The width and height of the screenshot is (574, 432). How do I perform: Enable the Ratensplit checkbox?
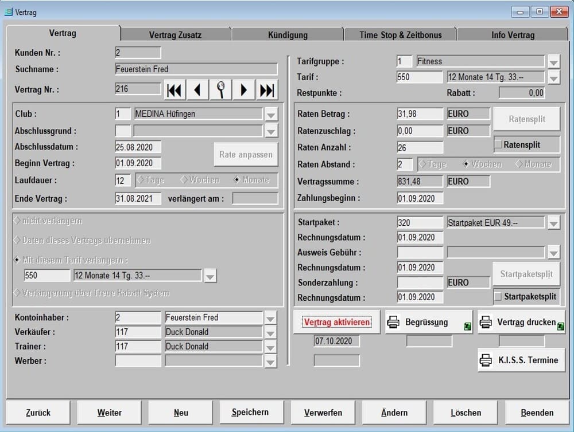point(498,145)
